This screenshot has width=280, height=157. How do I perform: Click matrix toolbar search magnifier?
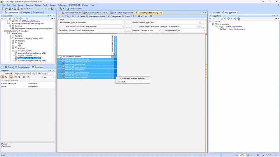(151, 16)
